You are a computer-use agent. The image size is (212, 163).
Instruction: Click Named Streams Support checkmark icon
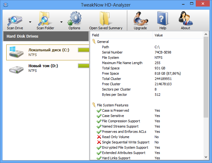99,126
